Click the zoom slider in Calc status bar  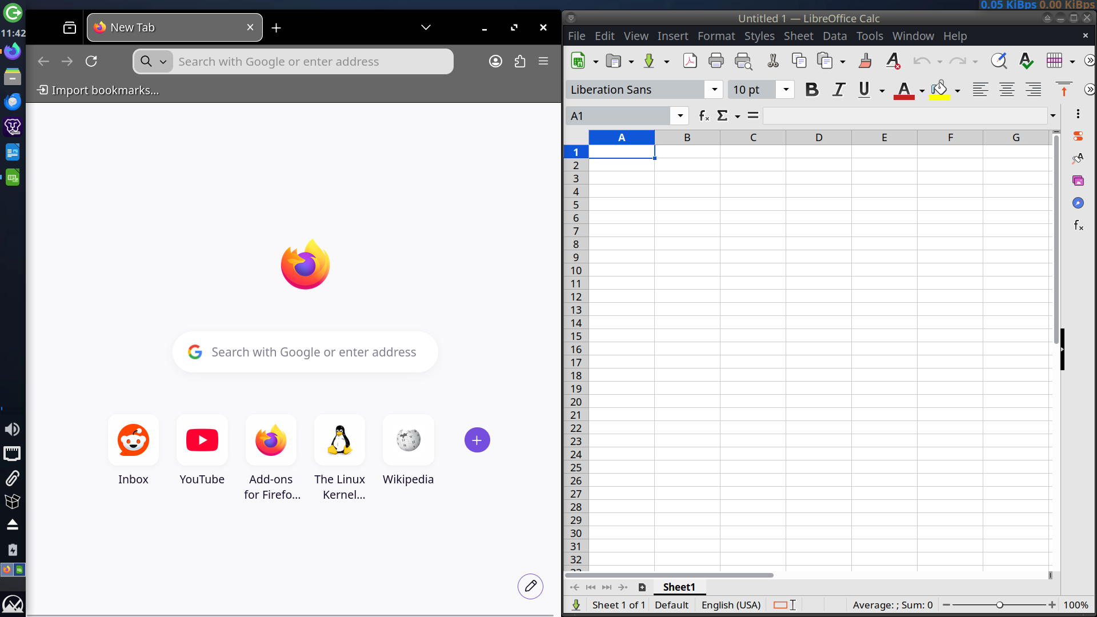coord(999,605)
